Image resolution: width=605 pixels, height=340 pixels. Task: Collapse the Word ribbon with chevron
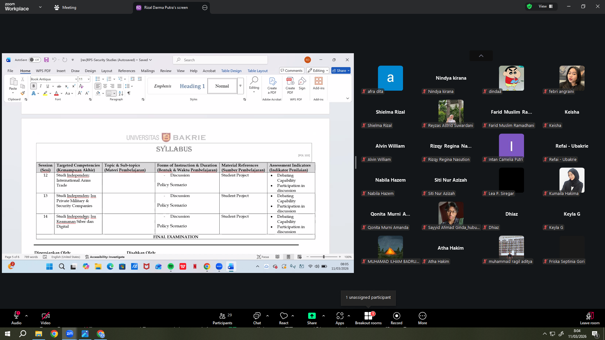click(x=348, y=99)
